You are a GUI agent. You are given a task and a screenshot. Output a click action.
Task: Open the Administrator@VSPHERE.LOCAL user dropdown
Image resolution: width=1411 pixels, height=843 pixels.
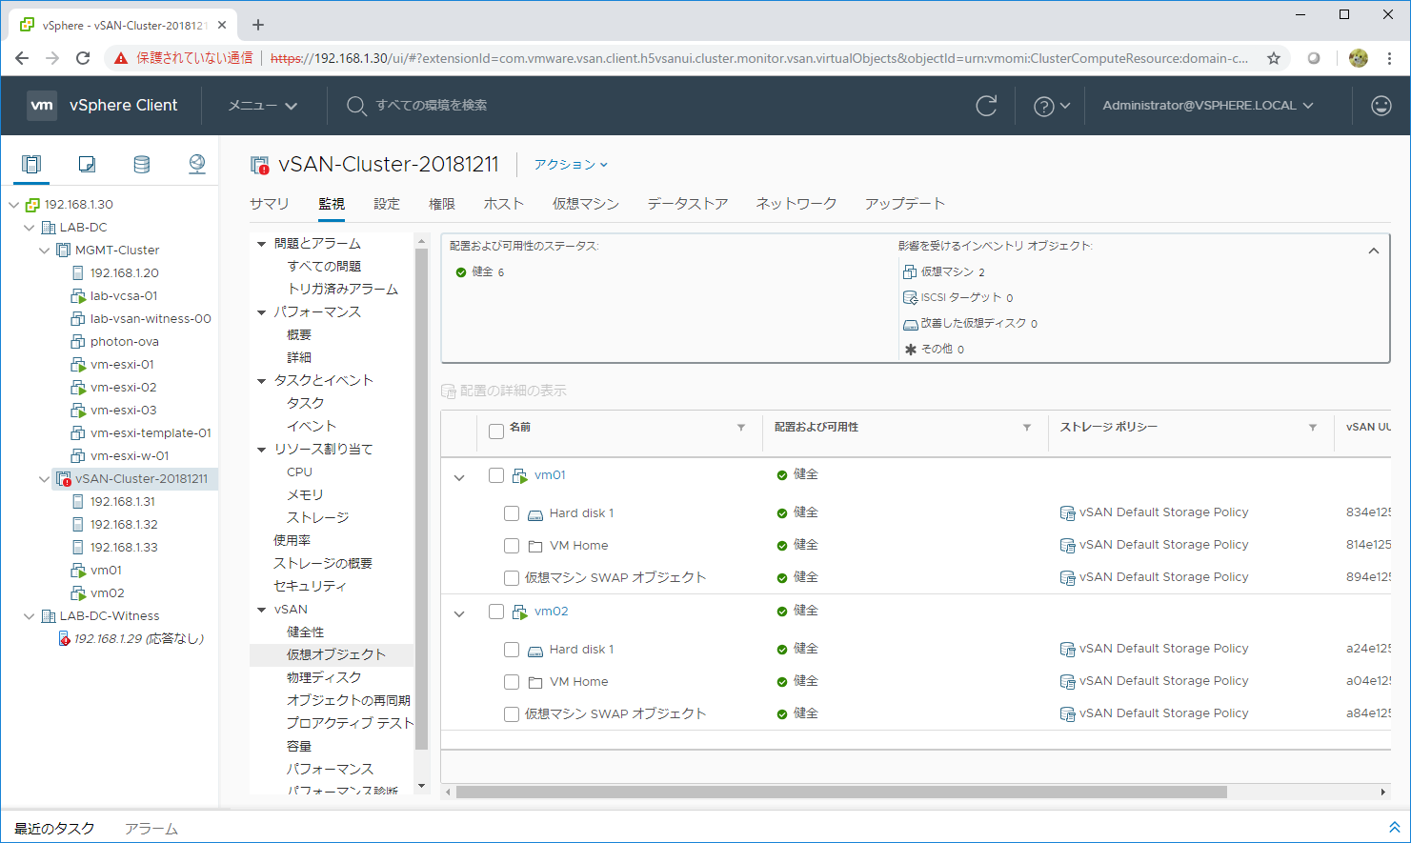click(1208, 106)
